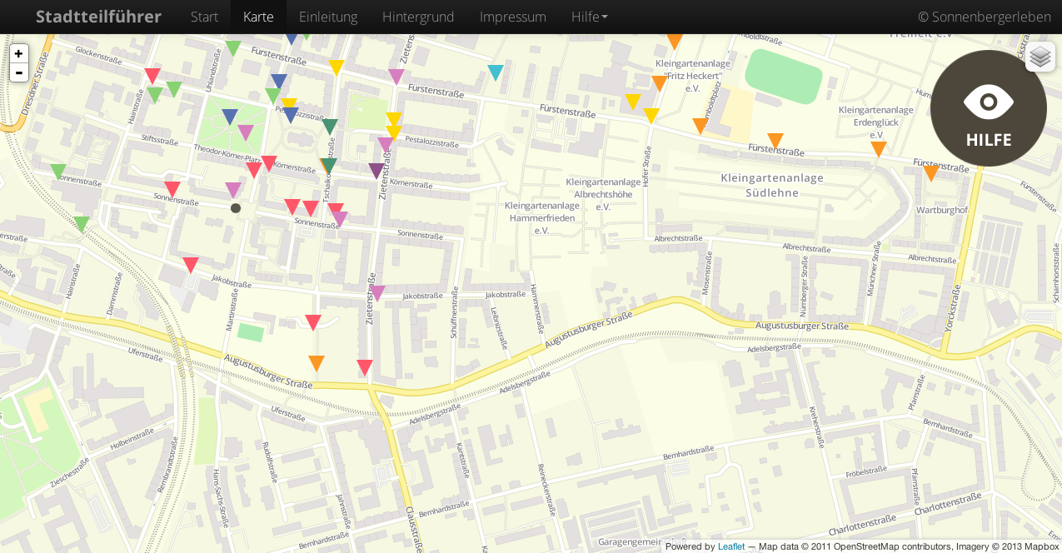The height and width of the screenshot is (553, 1062).
Task: Click the dark gray dot marker on Sonnenstraße
Action: click(236, 208)
